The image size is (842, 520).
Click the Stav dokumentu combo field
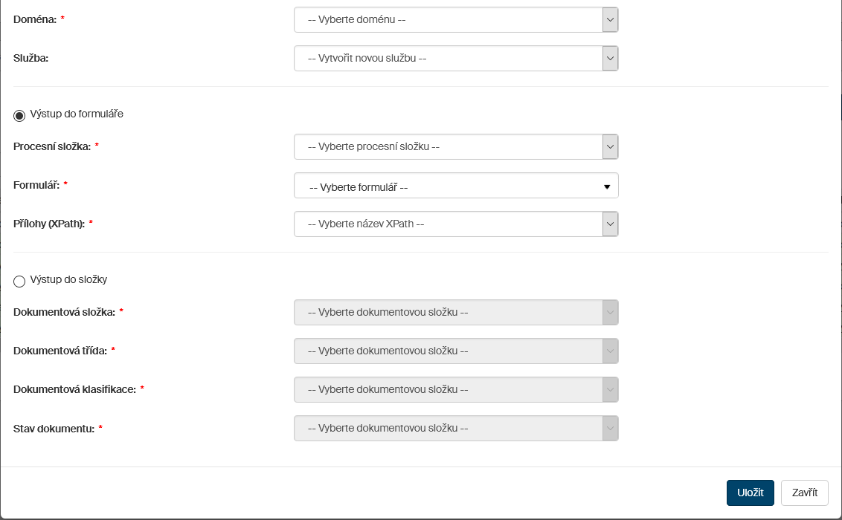coord(448,429)
